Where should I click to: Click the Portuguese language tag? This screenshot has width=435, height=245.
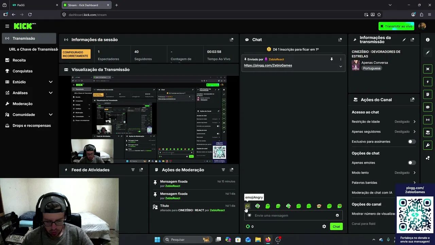tap(371, 68)
